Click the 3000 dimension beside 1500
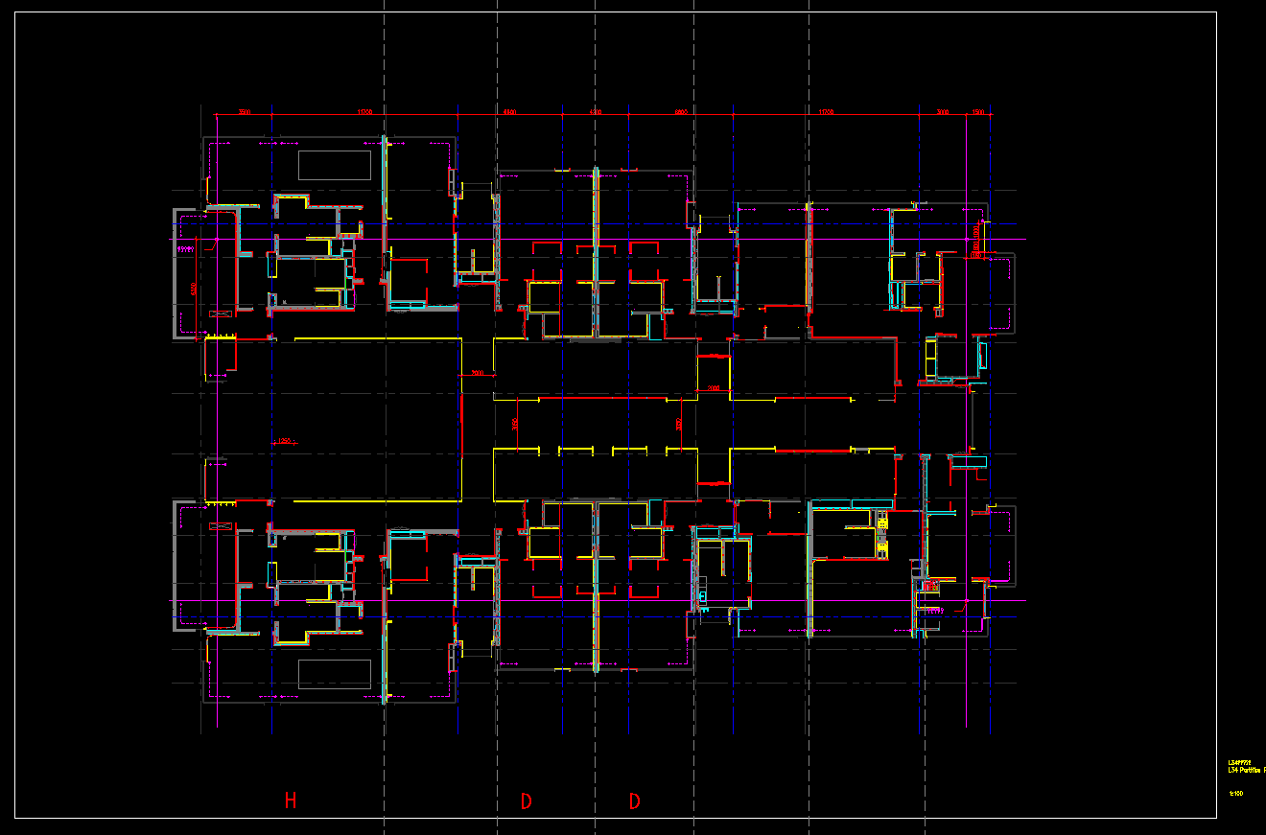1266x835 pixels. coord(942,112)
